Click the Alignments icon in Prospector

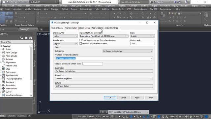3,62
